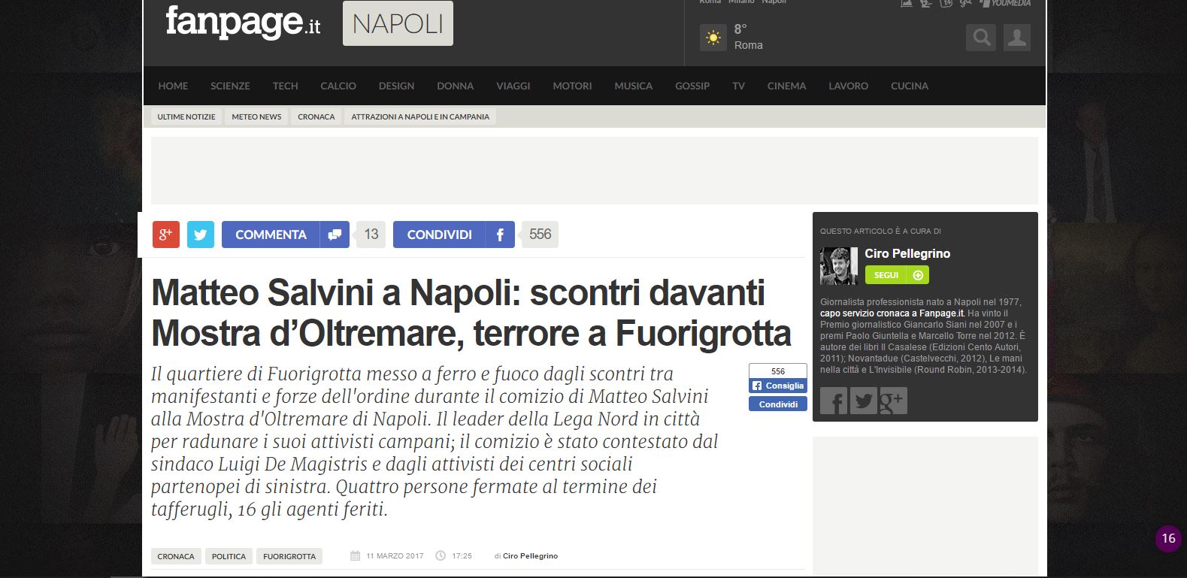
Task: Open DONNA section
Action: (x=455, y=86)
